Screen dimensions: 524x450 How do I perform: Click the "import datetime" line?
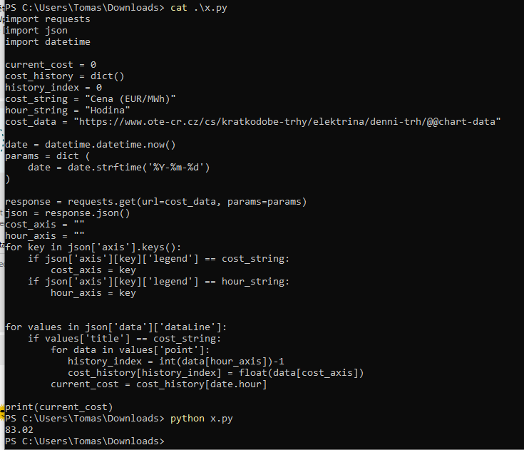[x=48, y=42]
